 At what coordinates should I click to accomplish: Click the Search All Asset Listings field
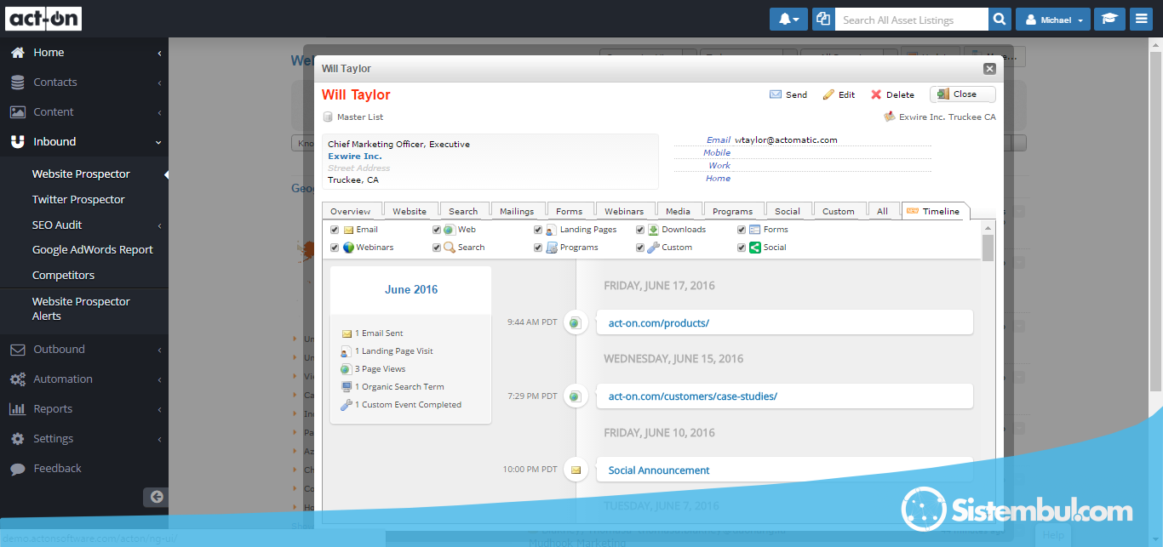pyautogui.click(x=911, y=20)
